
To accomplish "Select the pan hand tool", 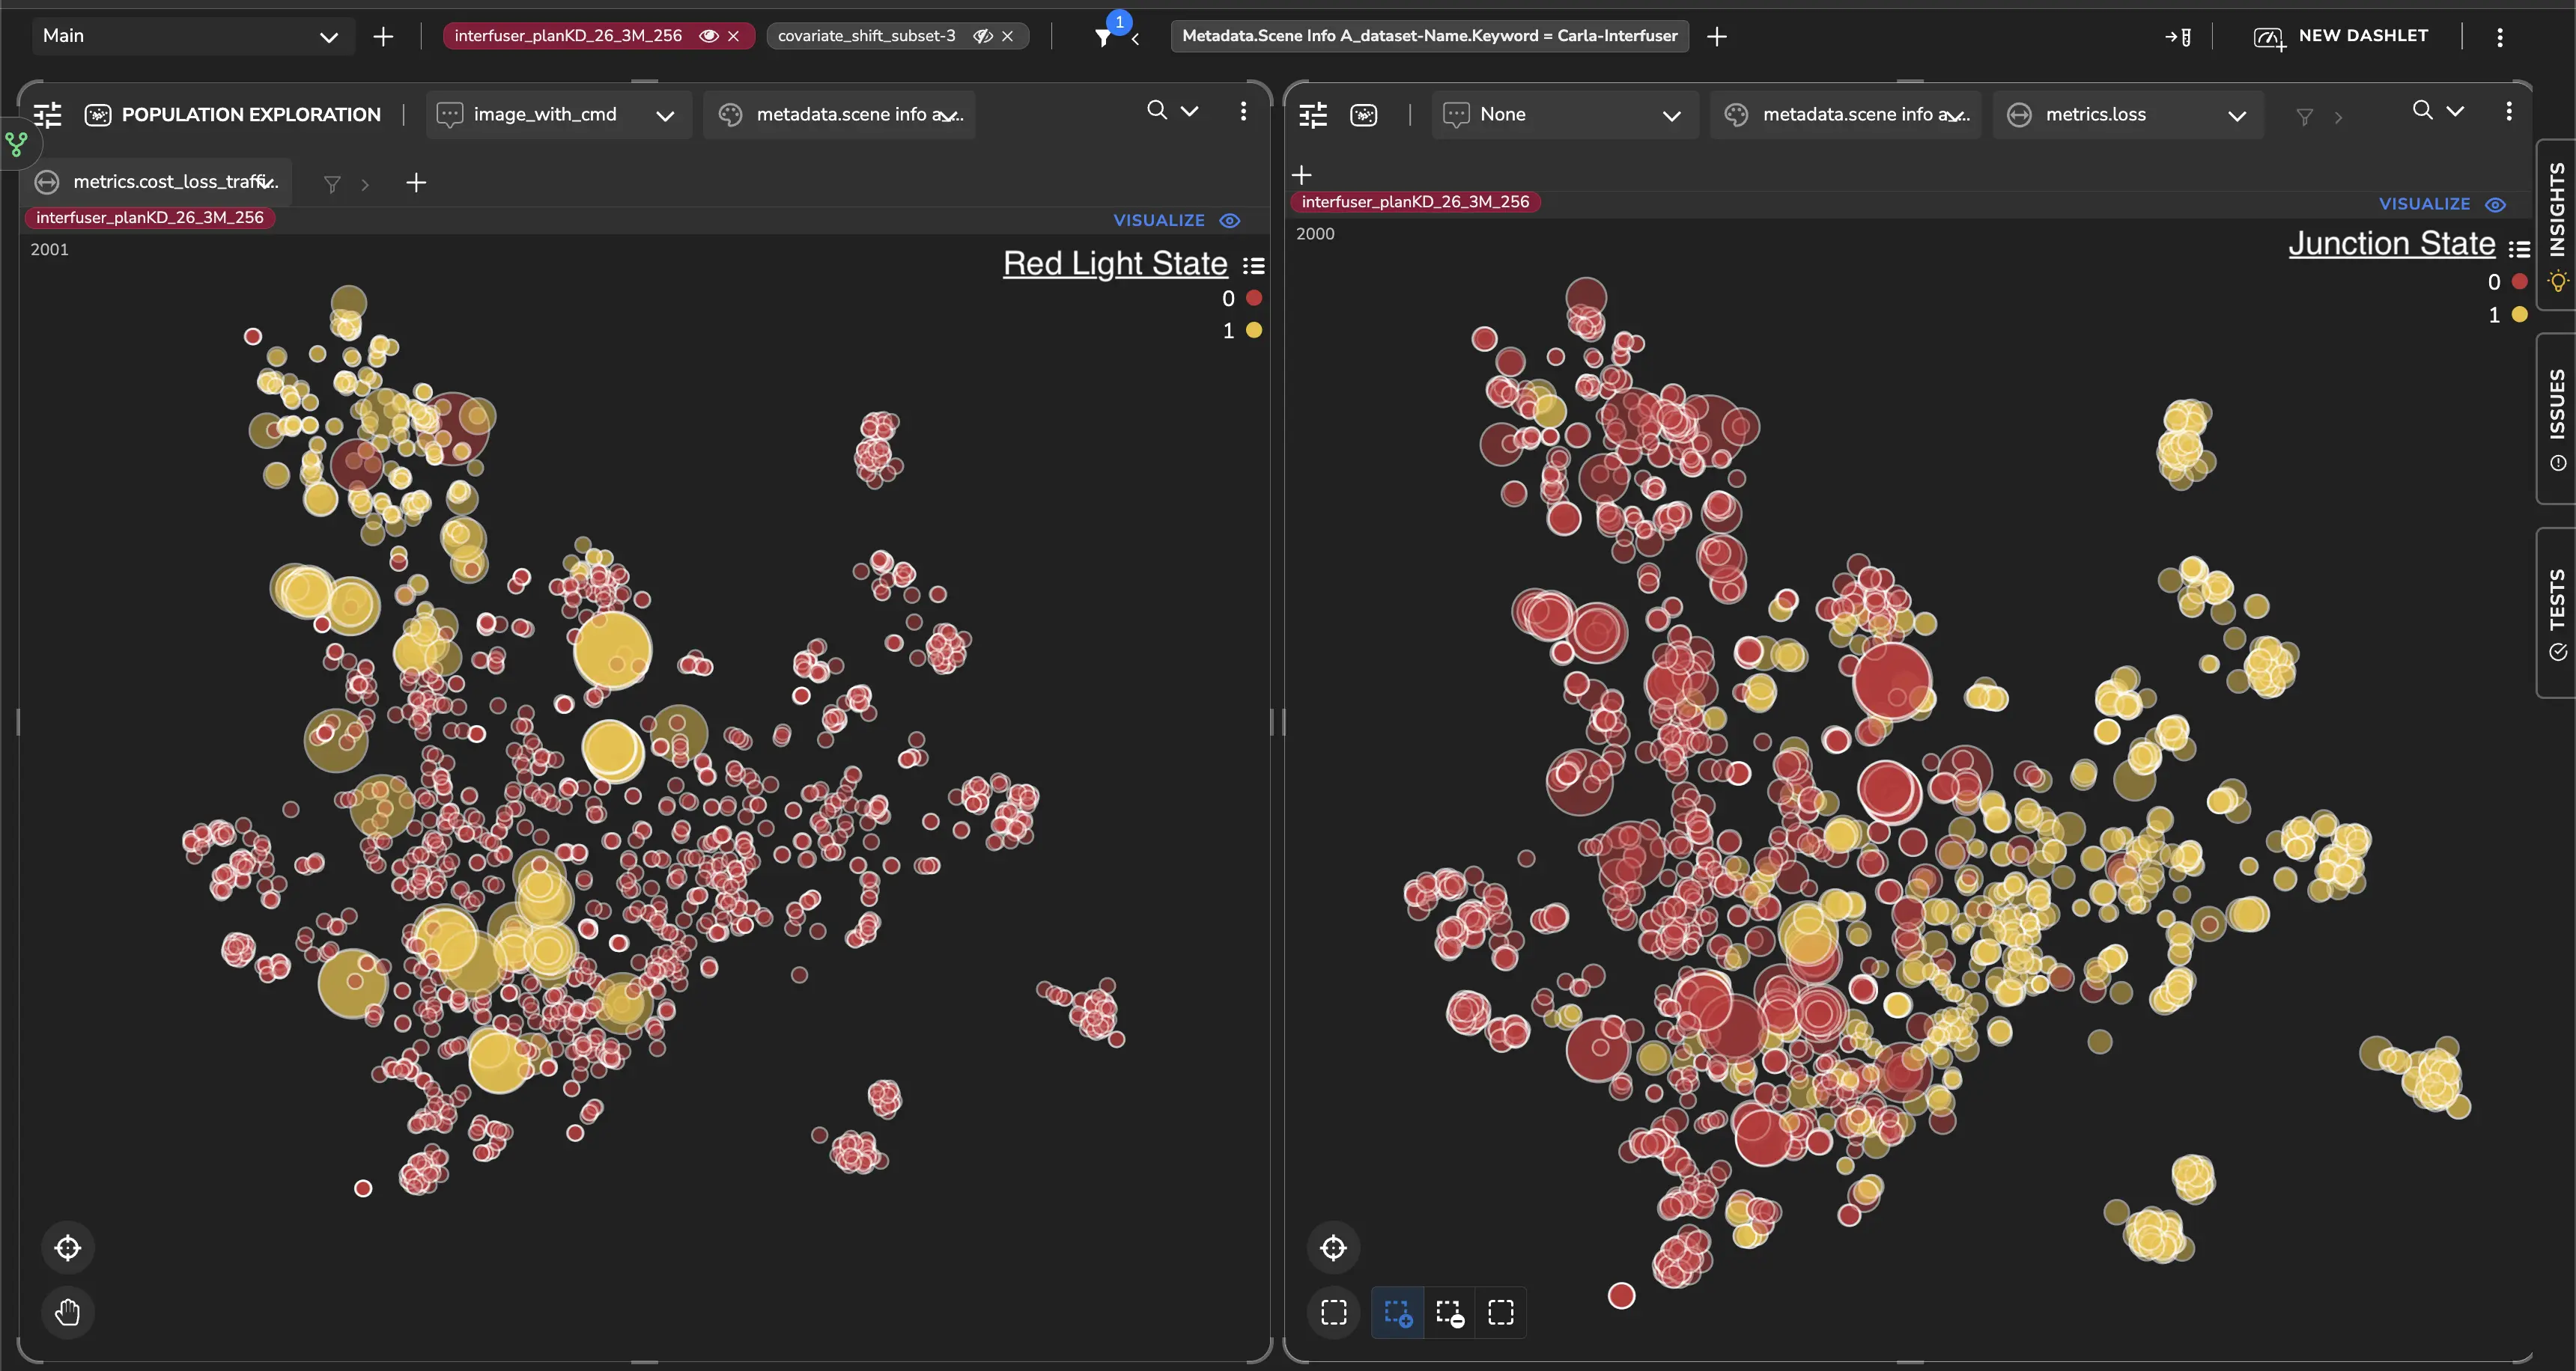I will pos(67,1311).
